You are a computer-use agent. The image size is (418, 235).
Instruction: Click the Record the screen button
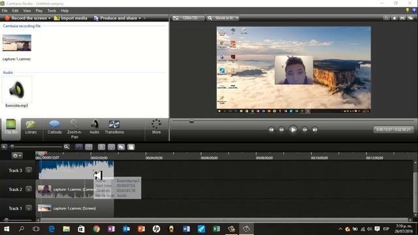point(26,18)
